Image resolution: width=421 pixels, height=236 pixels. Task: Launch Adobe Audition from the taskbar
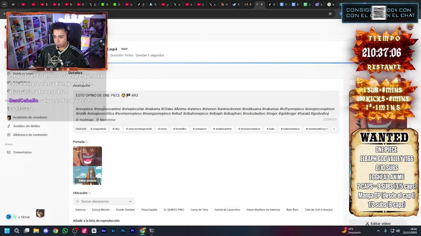tap(104, 231)
